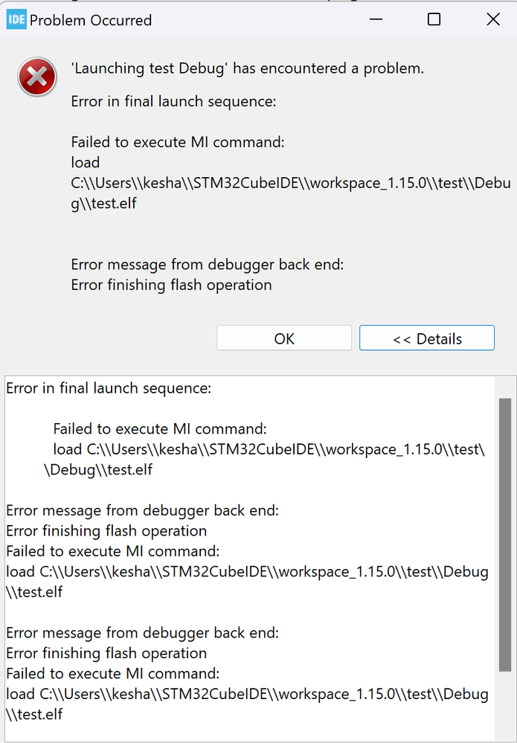The image size is (517, 743).
Task: Click the 'Problem Occurred' title text
Action: click(91, 20)
